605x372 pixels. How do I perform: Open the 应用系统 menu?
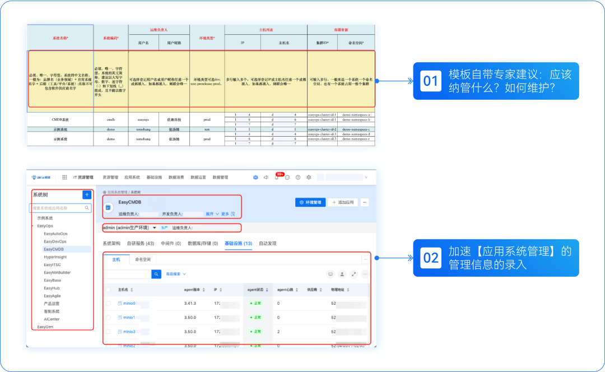click(x=132, y=178)
